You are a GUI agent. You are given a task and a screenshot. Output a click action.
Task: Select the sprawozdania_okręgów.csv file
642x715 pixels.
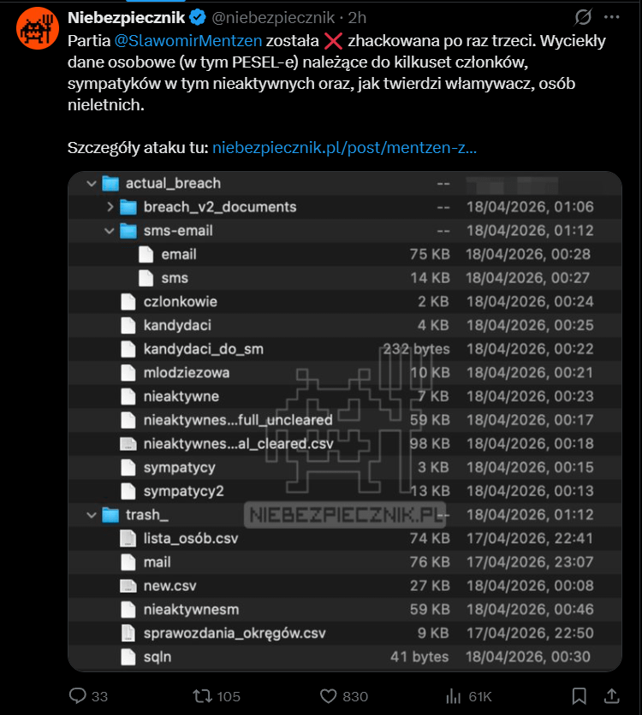[x=235, y=633]
